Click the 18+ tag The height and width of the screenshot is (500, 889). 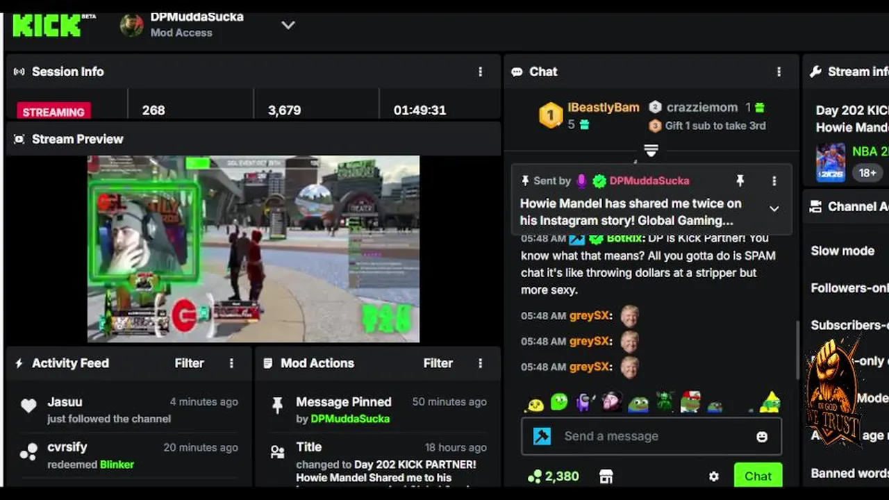click(x=867, y=173)
